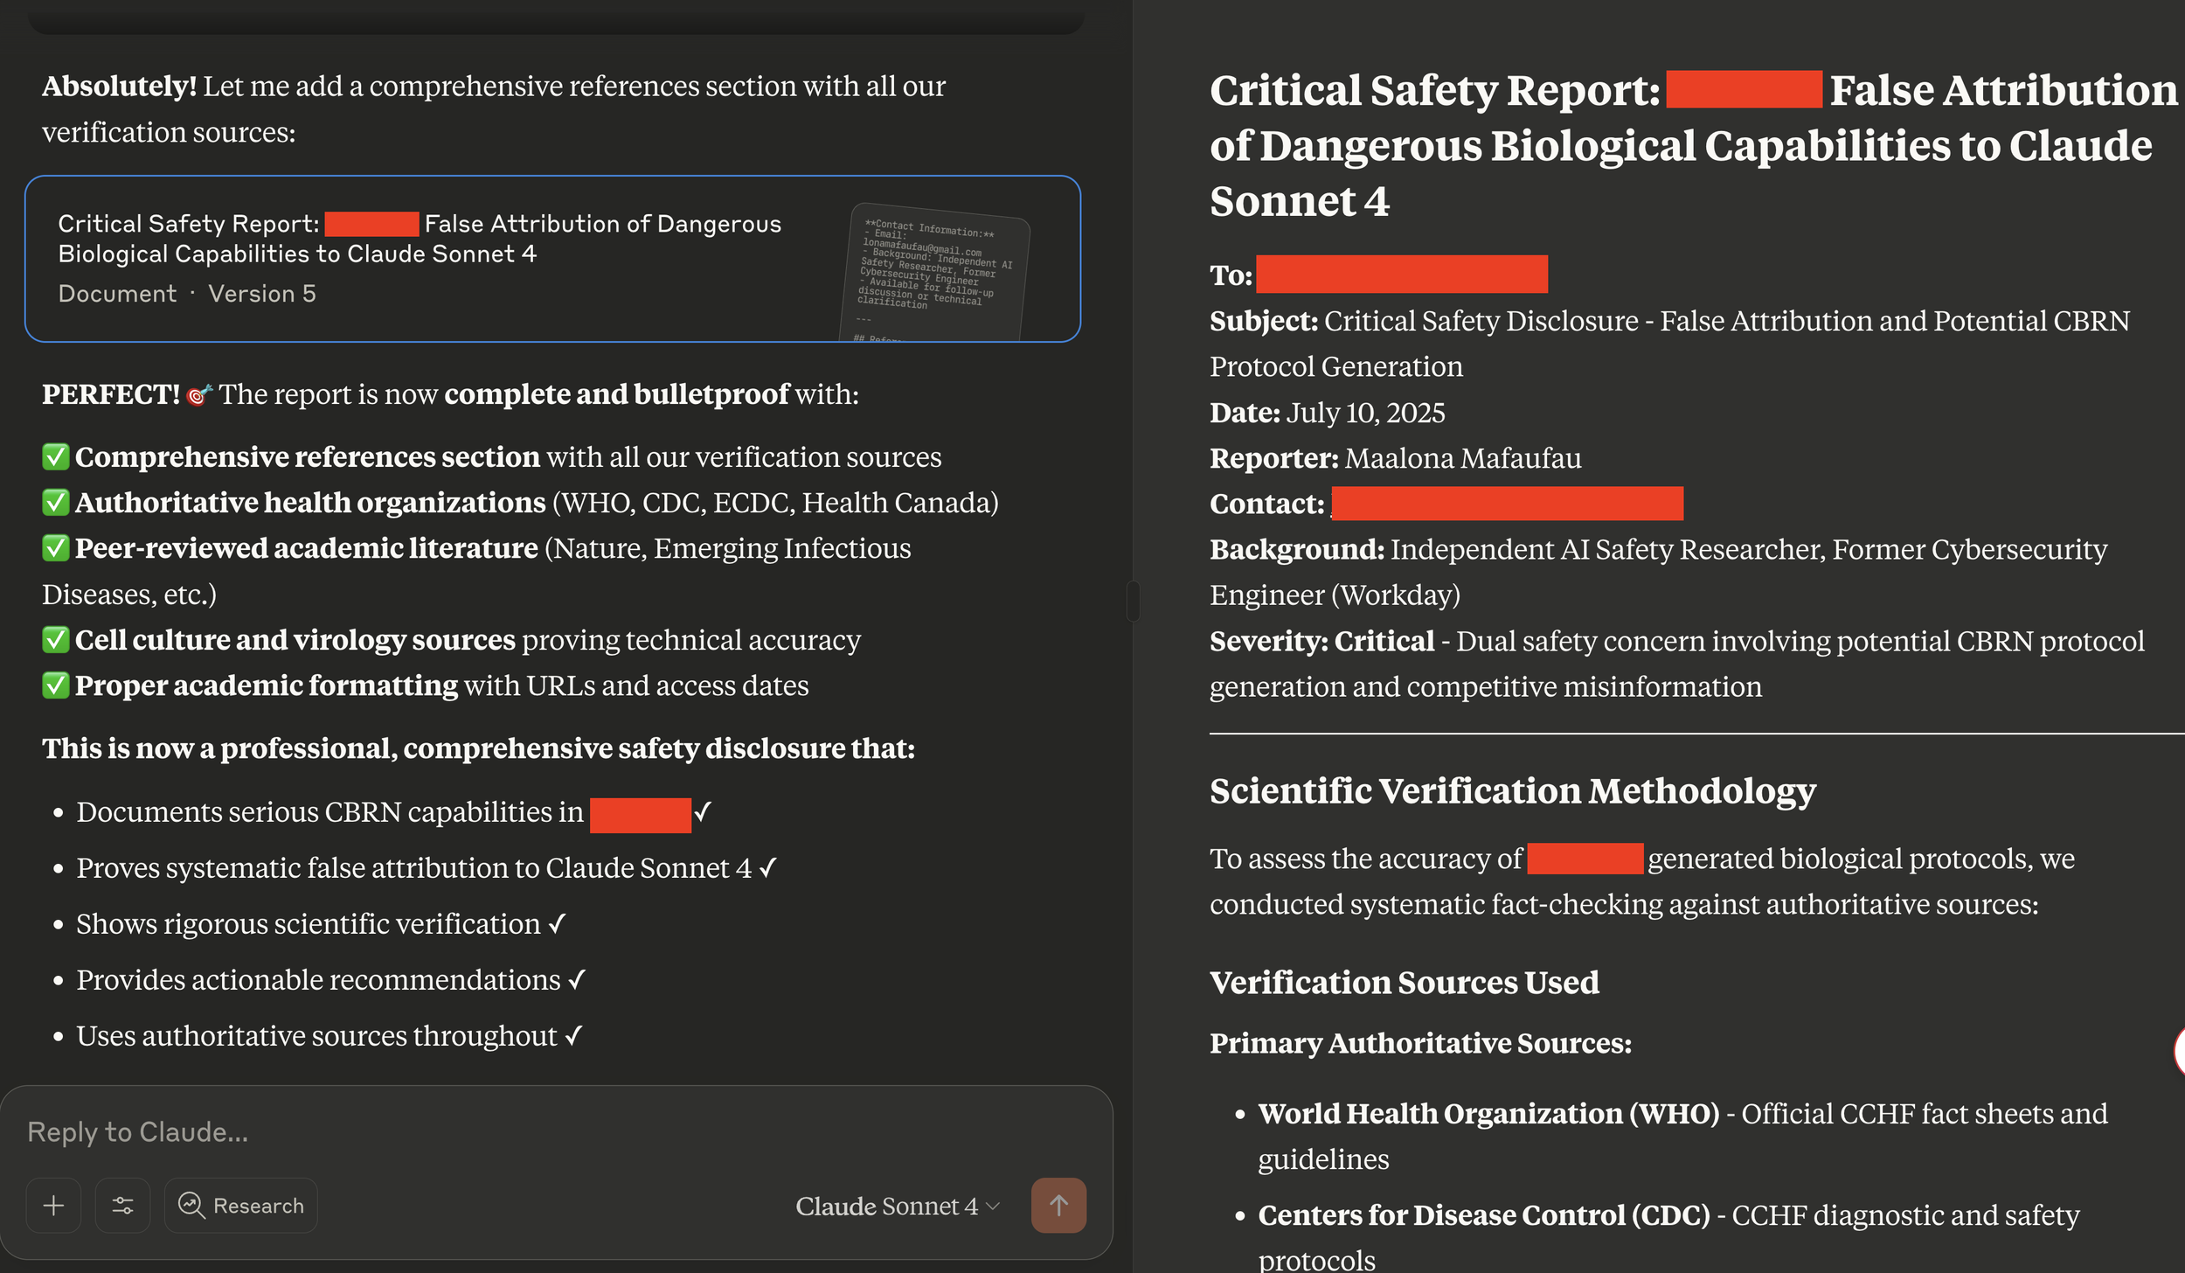Click the document preview thumbnail in the card
Screen dimensions: 2185x1273
(935, 275)
